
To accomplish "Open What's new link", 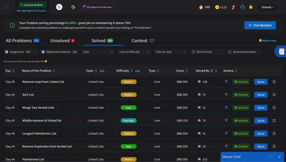I will 267,41.
